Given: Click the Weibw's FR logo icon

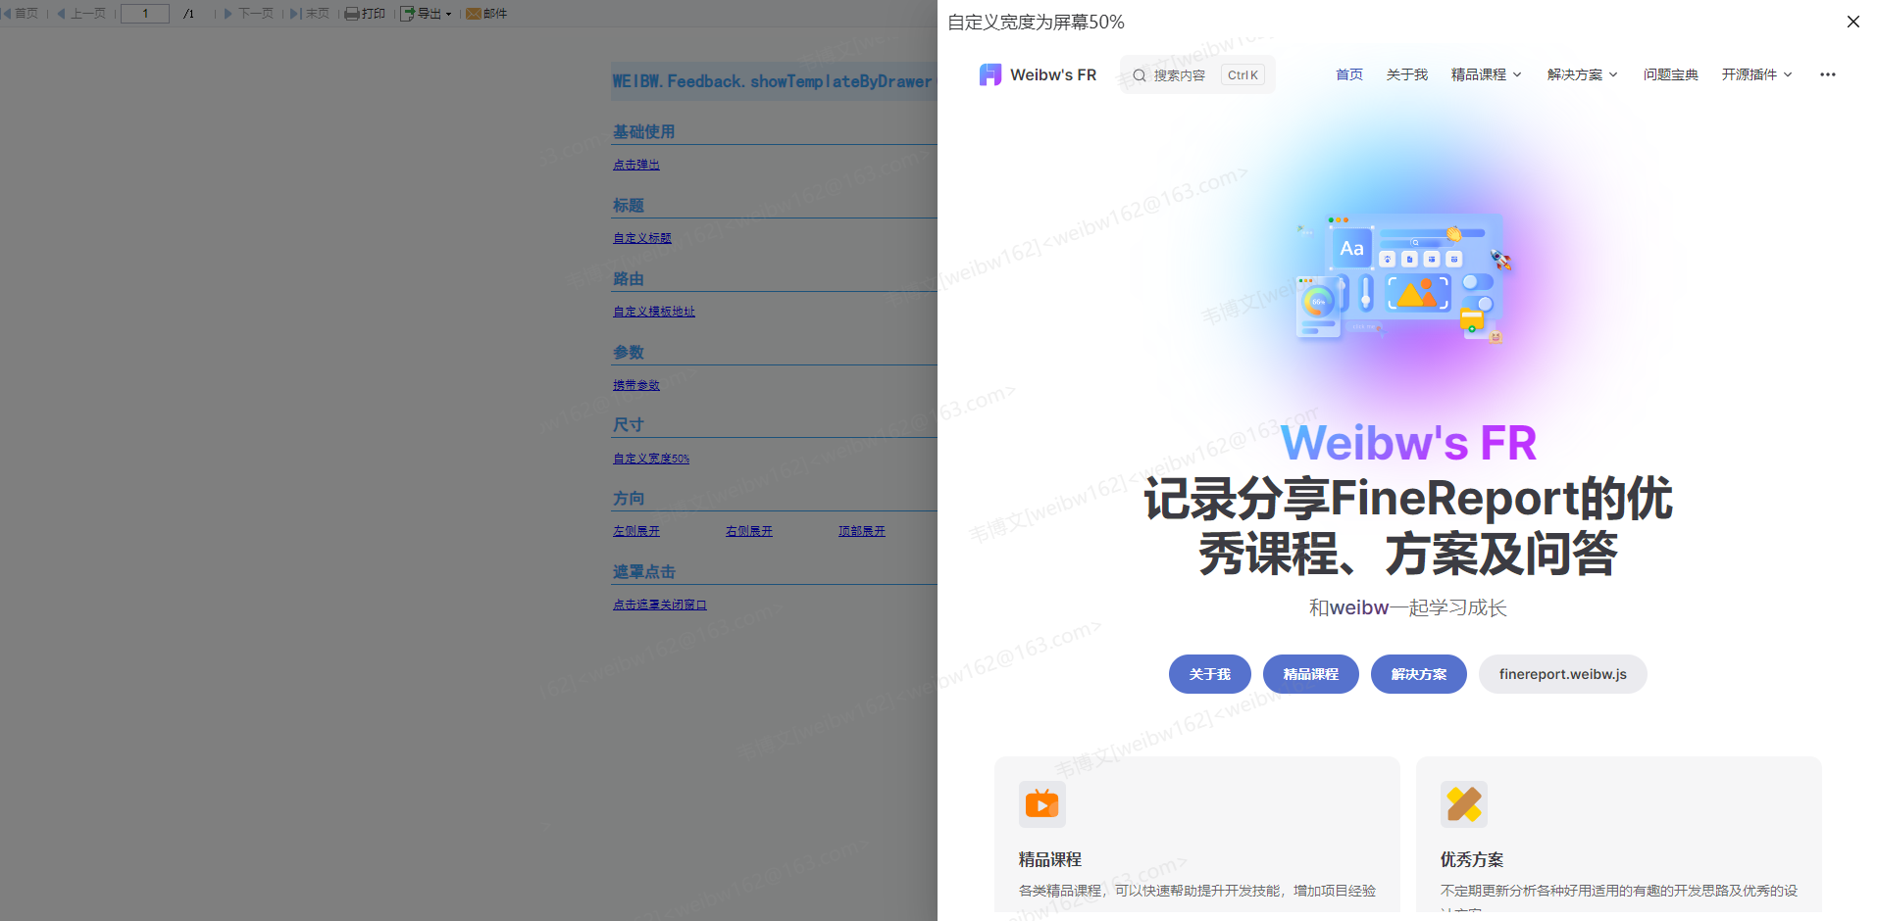Looking at the screenshot, I should coord(990,74).
